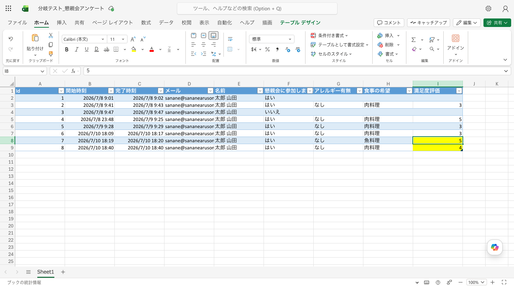Open the font name dropdown
Viewport: 514px width, 286px height.
[103, 39]
